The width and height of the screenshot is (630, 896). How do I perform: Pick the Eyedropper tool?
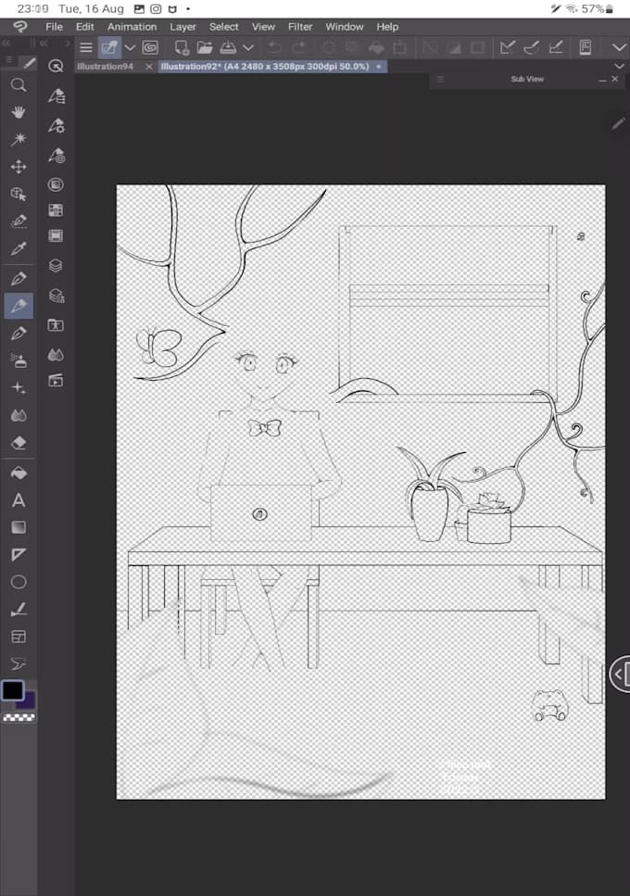(x=19, y=248)
